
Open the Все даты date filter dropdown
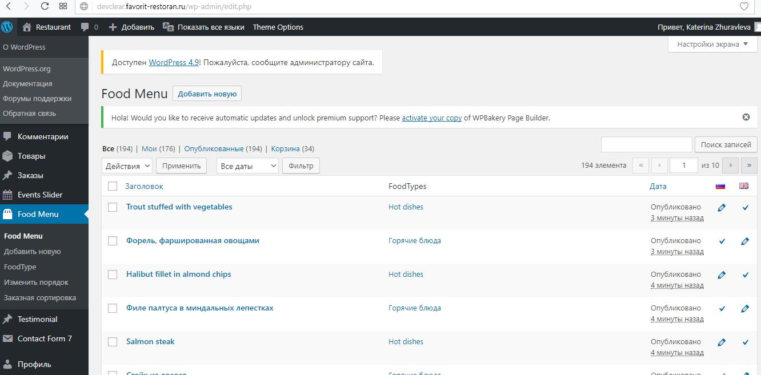point(247,166)
